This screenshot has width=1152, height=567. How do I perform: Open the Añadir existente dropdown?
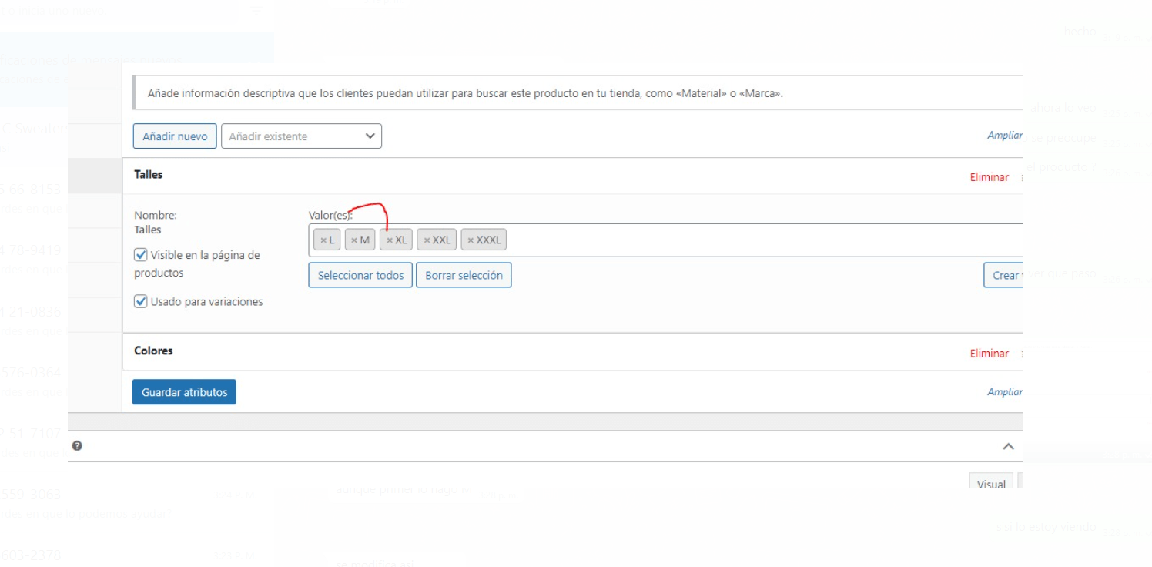[x=301, y=136]
